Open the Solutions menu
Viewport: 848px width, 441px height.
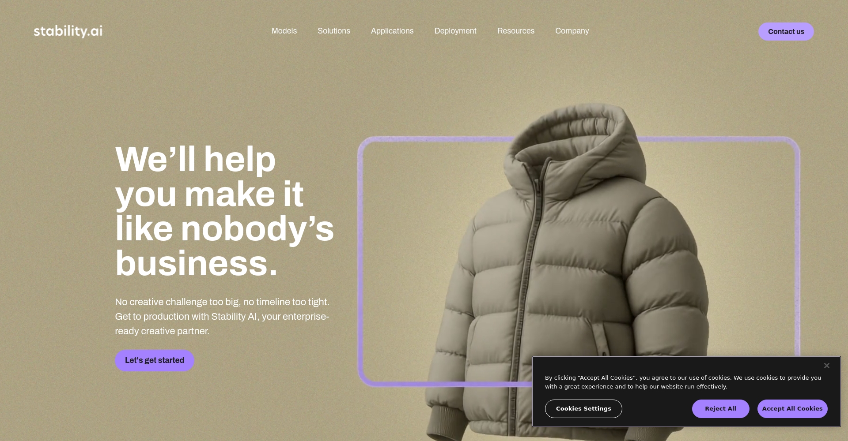coord(333,31)
